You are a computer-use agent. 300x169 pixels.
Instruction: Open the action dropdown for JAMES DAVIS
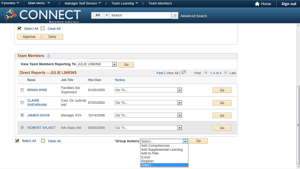[148, 115]
